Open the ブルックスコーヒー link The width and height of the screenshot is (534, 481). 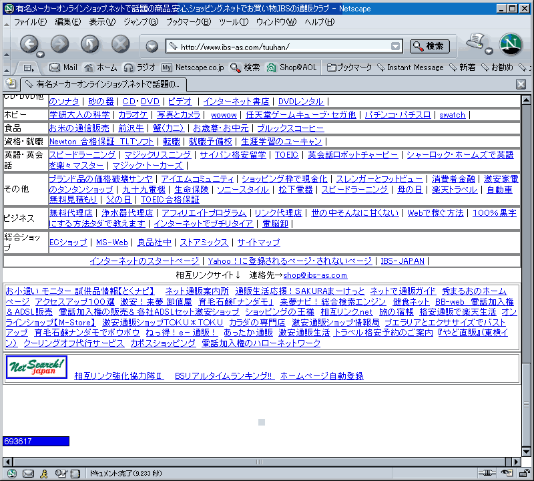pyautogui.click(x=290, y=128)
